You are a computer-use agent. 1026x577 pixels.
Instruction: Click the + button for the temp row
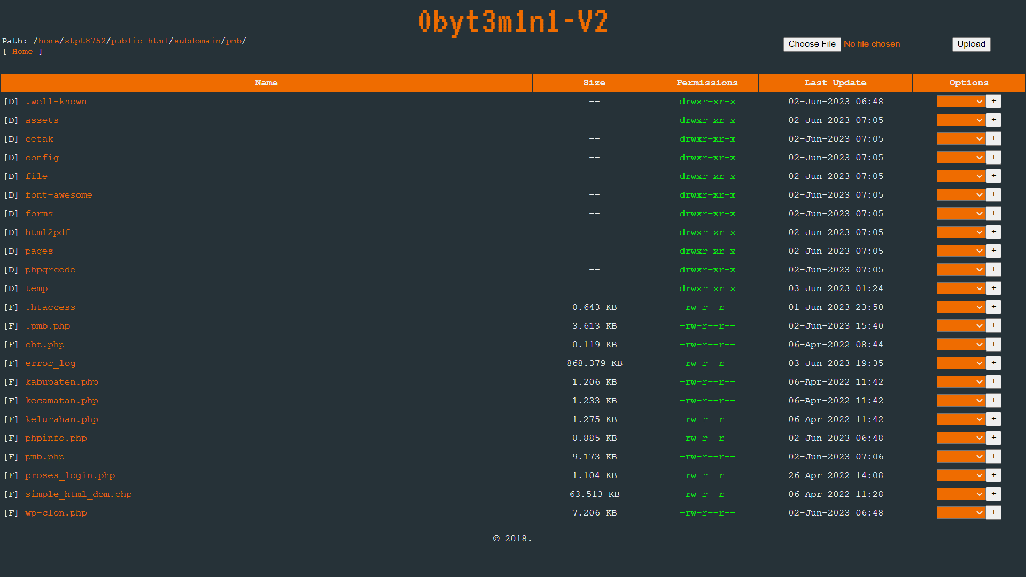coord(993,288)
